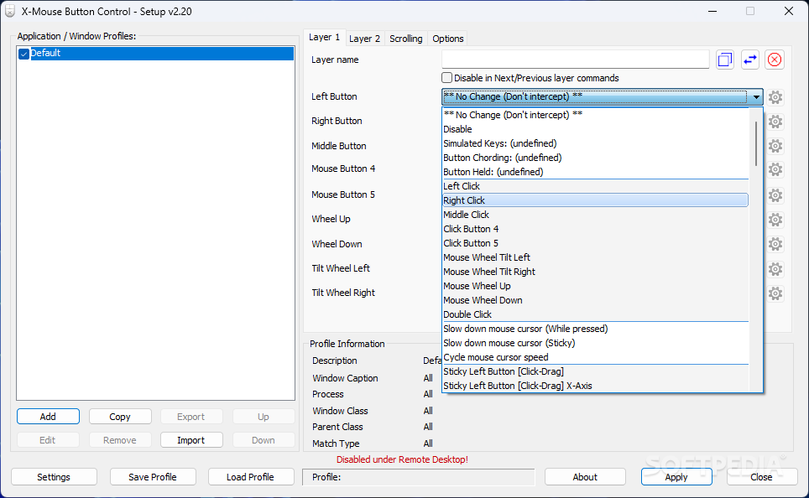Select Mouse Wheel Up option
The image size is (809, 498).
pyautogui.click(x=595, y=286)
